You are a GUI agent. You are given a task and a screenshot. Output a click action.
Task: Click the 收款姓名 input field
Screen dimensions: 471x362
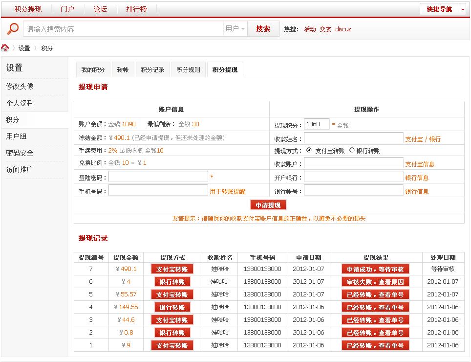coord(354,138)
